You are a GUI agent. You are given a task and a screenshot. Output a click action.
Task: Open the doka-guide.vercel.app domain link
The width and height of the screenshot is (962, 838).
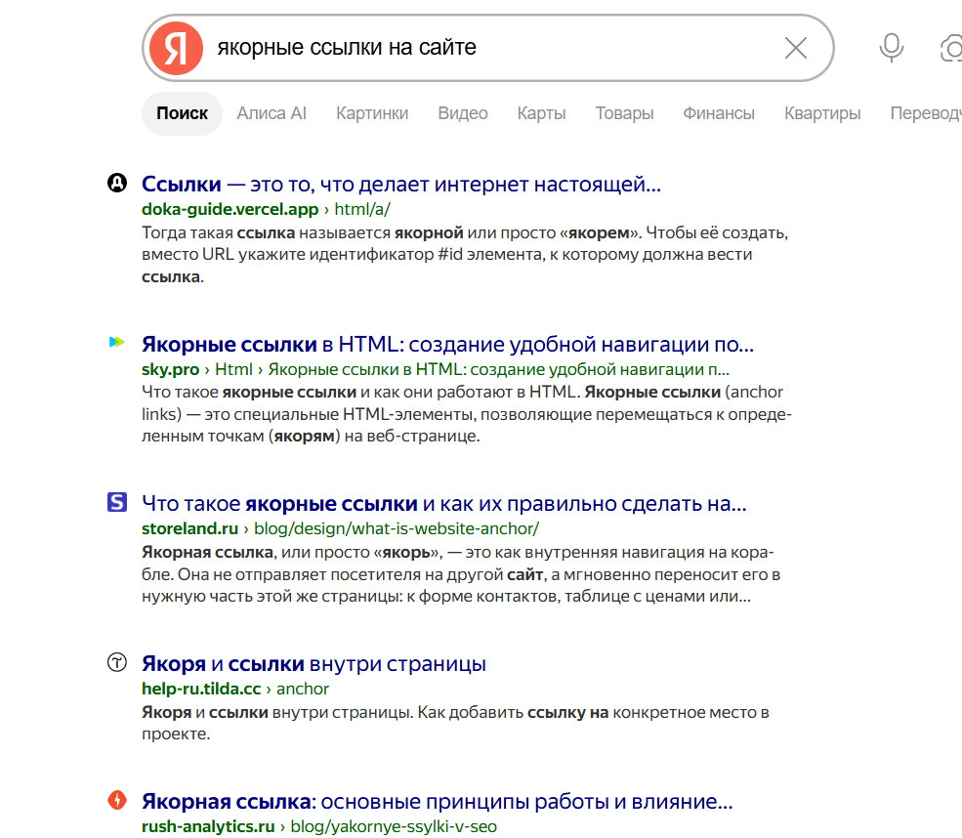(x=230, y=209)
